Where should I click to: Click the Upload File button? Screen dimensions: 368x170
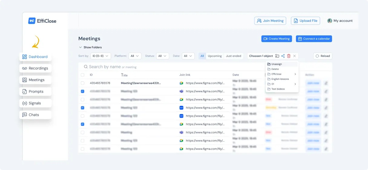[305, 21]
